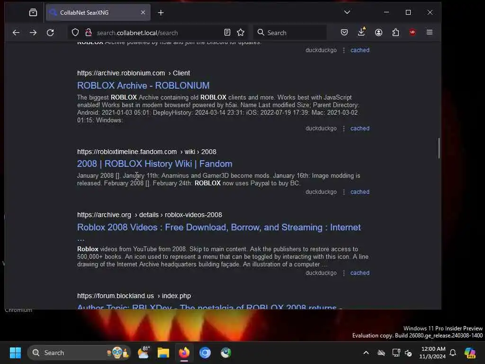Open Chromium from the taskbar
This screenshot has width=485, height=364.
205,353
